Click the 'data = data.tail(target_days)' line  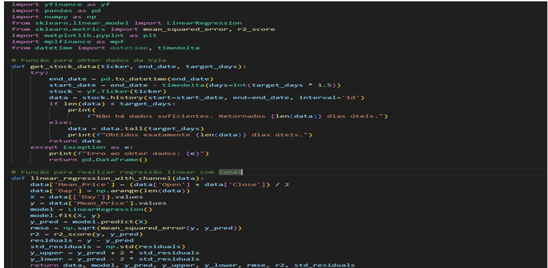point(136,128)
